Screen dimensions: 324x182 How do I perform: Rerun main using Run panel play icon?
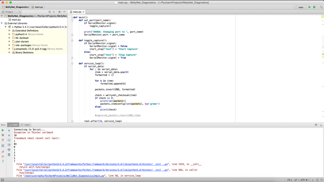click(3, 130)
